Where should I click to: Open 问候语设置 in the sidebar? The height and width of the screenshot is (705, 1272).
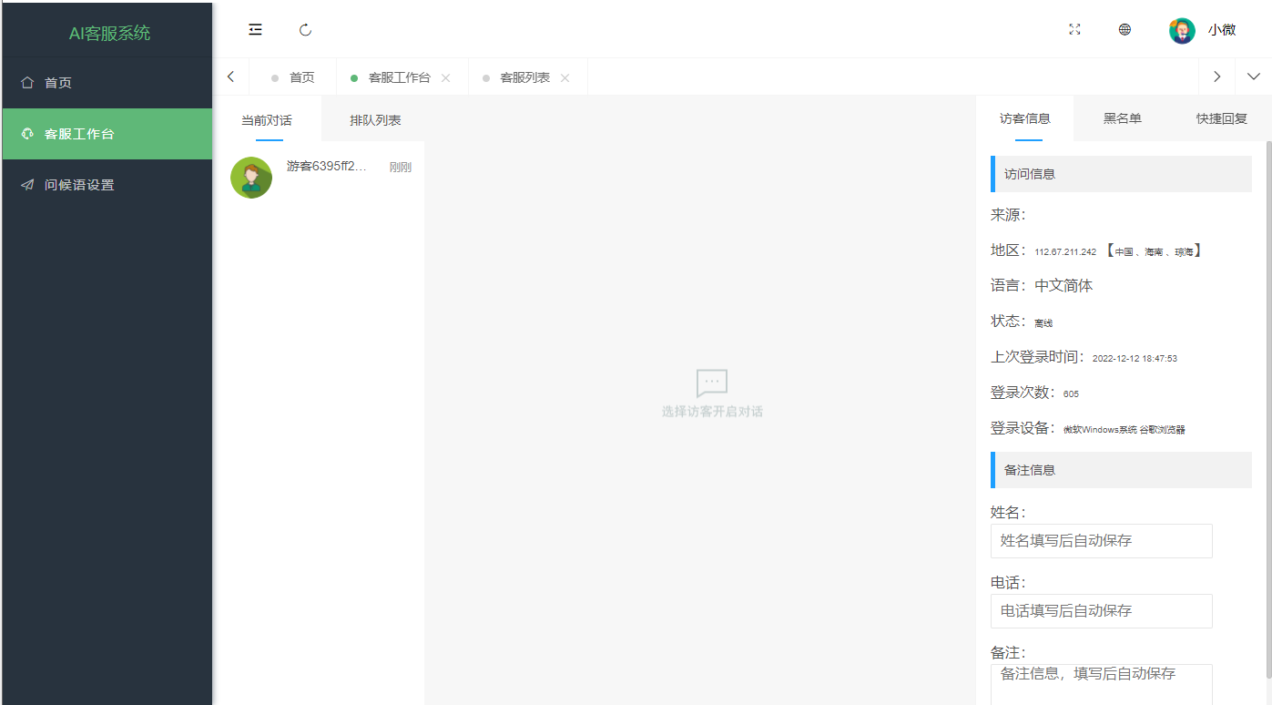(107, 185)
